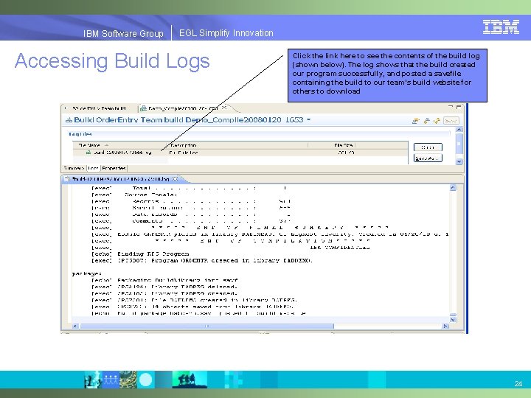Switch to the Summary tab
This screenshot has height=398, width=531.
click(x=74, y=168)
